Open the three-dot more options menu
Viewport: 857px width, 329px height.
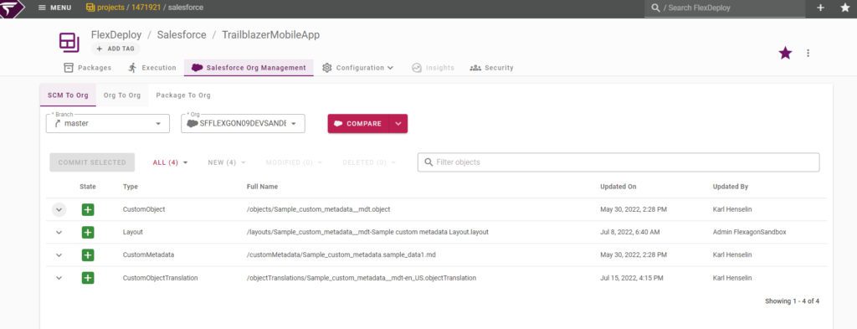pos(808,53)
